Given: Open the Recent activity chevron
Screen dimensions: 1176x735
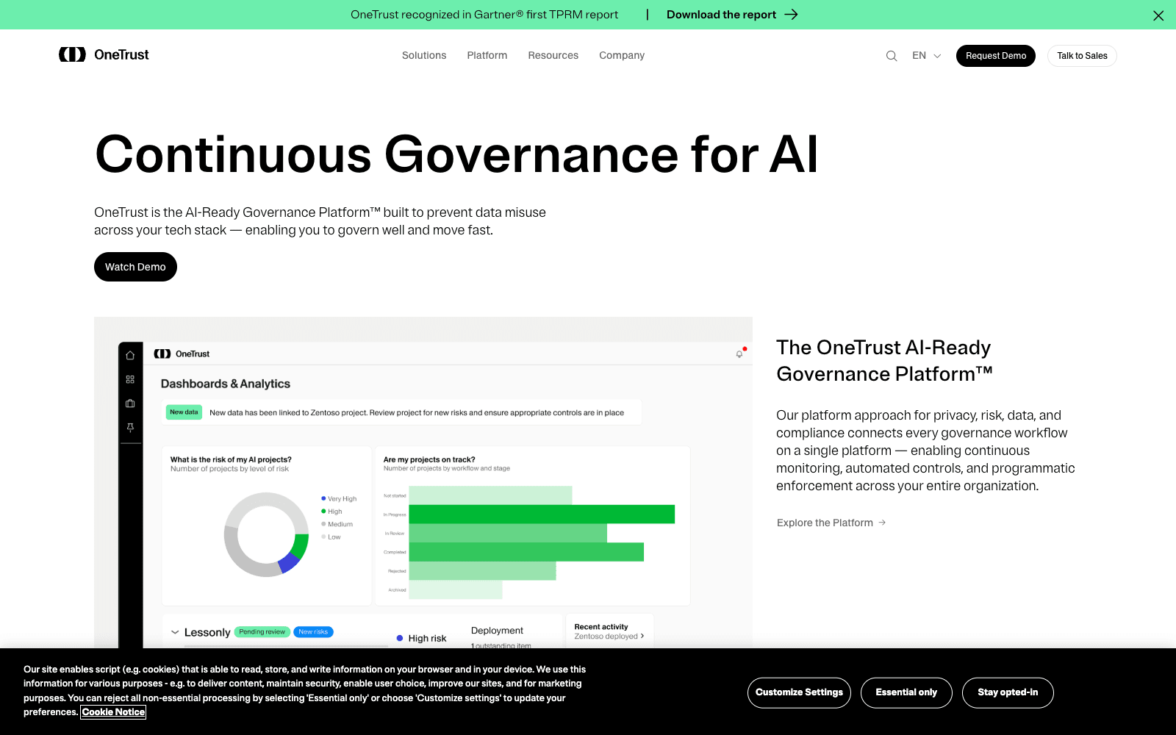Looking at the screenshot, I should (x=642, y=637).
